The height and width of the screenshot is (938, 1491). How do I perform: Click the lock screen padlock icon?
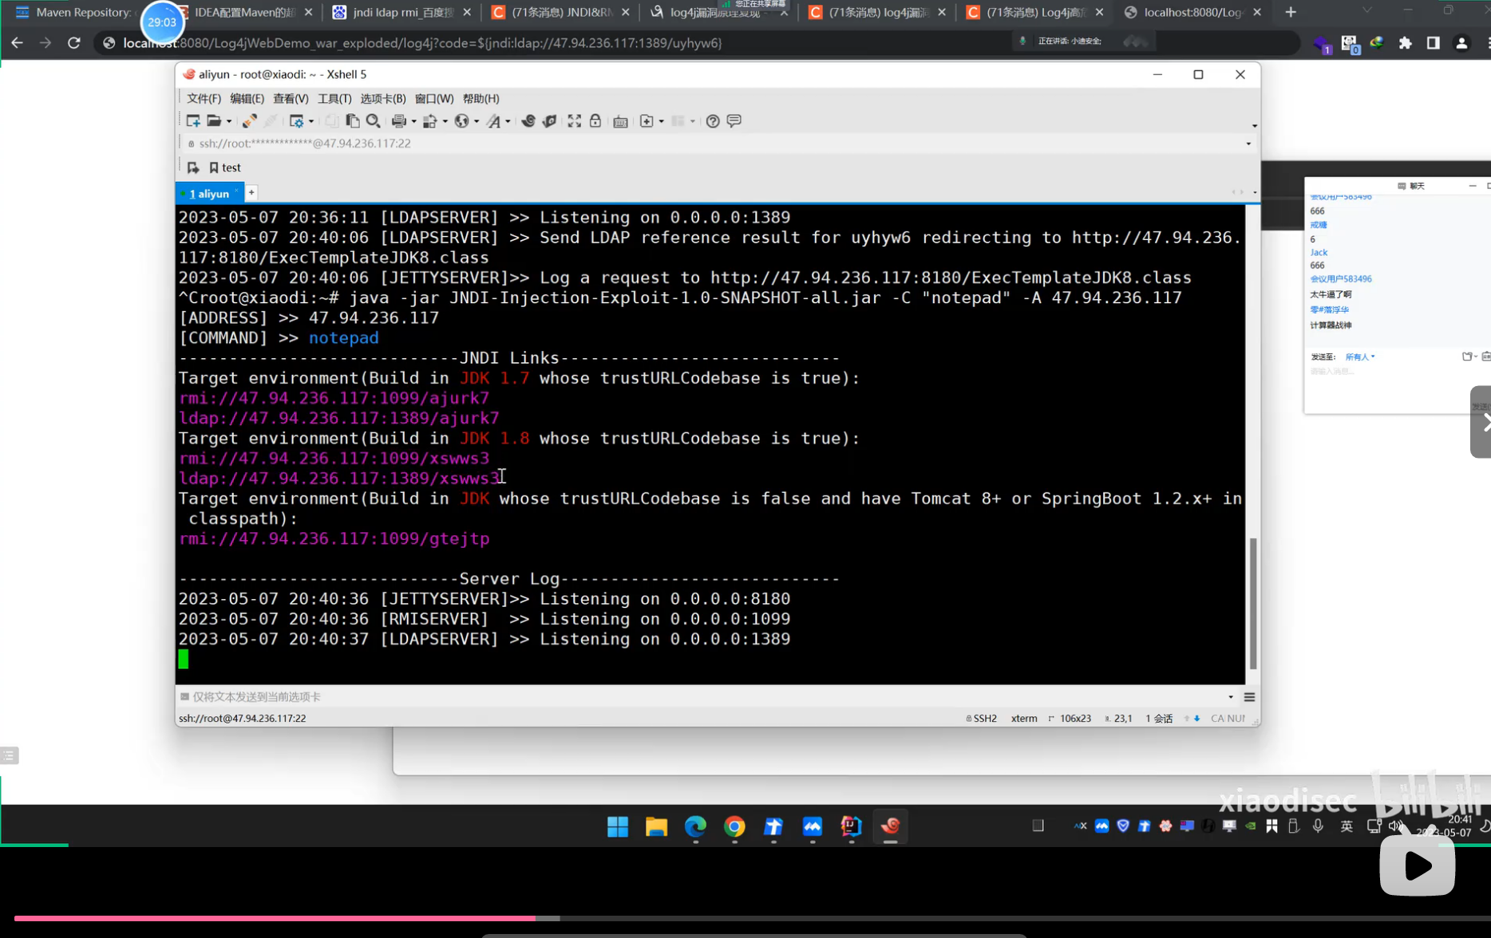(595, 120)
